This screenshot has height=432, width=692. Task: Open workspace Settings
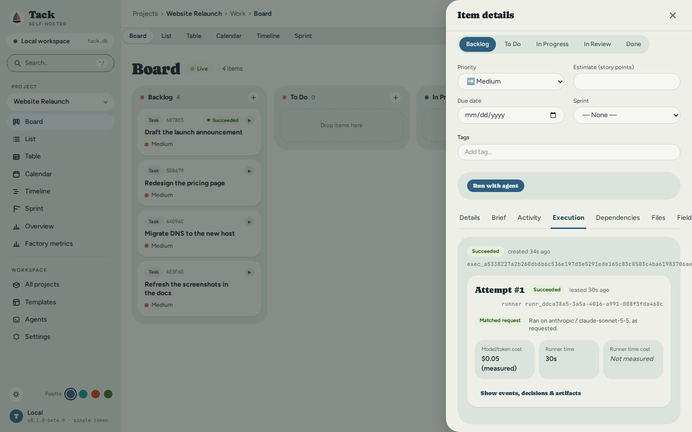pyautogui.click(x=61, y=337)
